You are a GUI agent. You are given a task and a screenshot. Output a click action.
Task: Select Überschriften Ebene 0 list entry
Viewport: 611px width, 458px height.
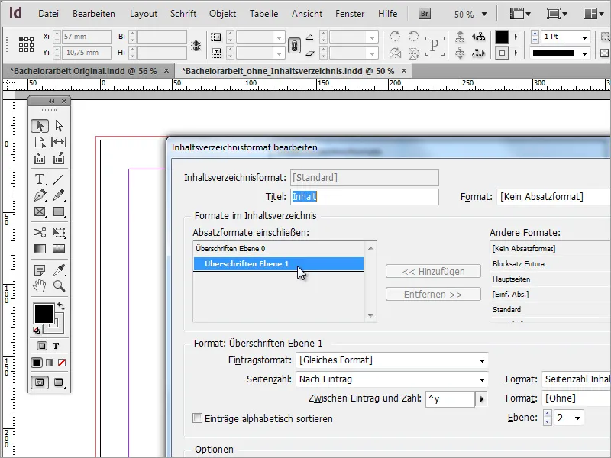click(278, 249)
